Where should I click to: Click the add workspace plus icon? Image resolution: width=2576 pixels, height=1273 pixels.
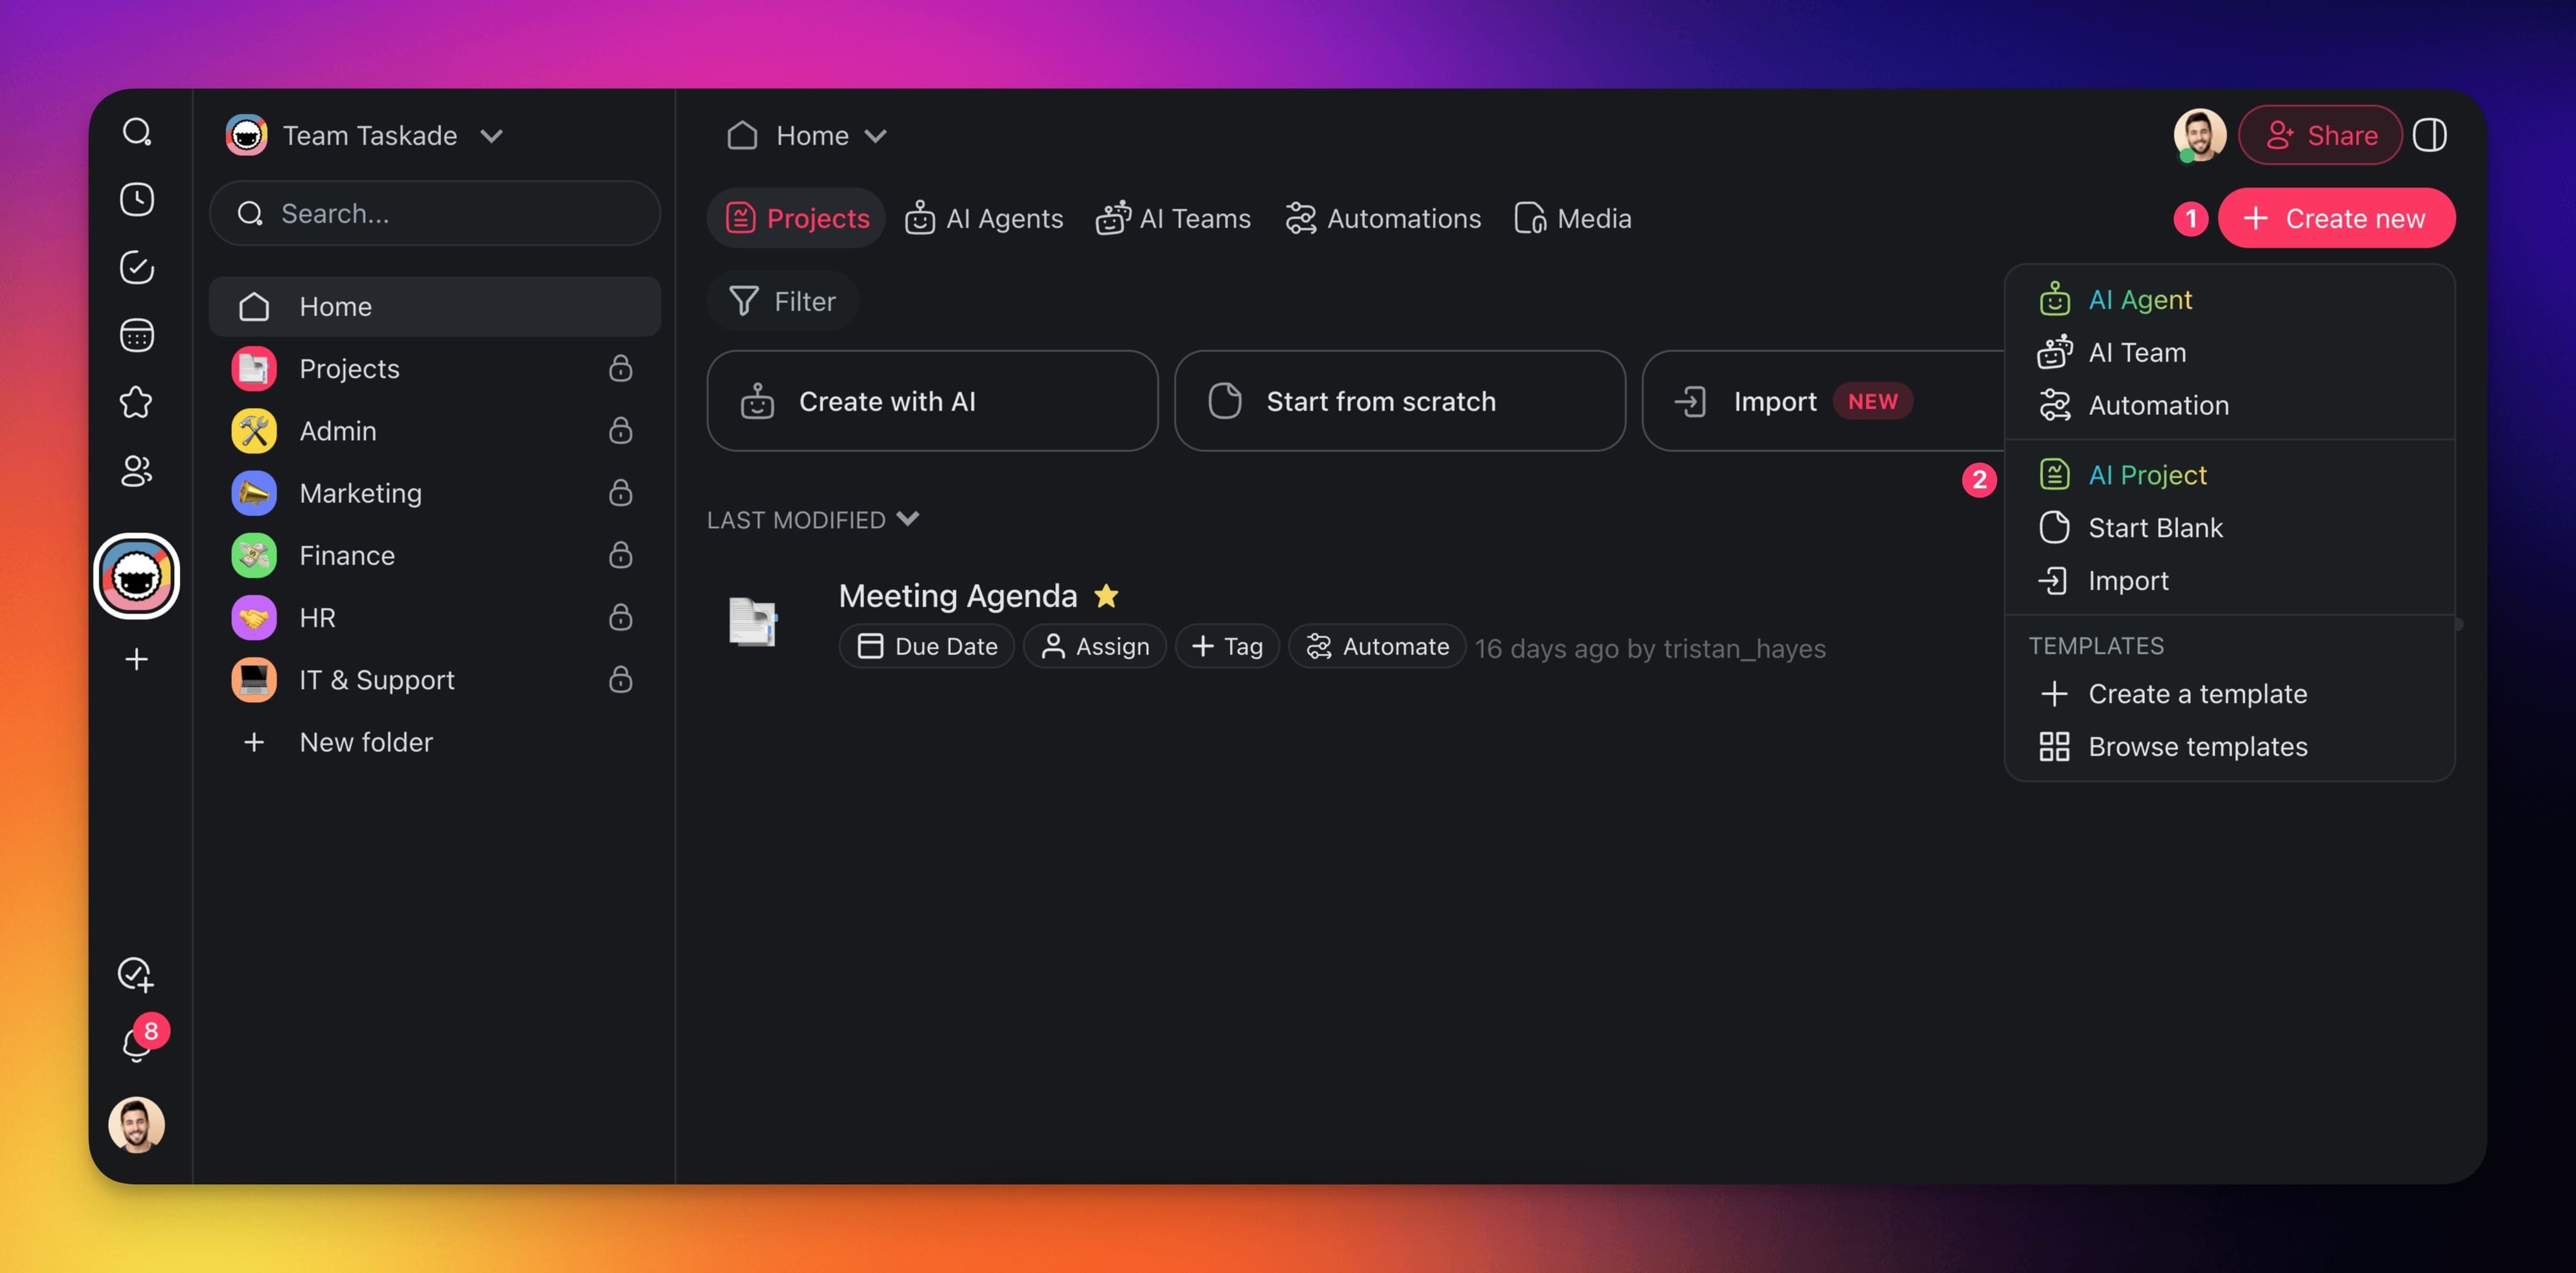click(x=137, y=659)
